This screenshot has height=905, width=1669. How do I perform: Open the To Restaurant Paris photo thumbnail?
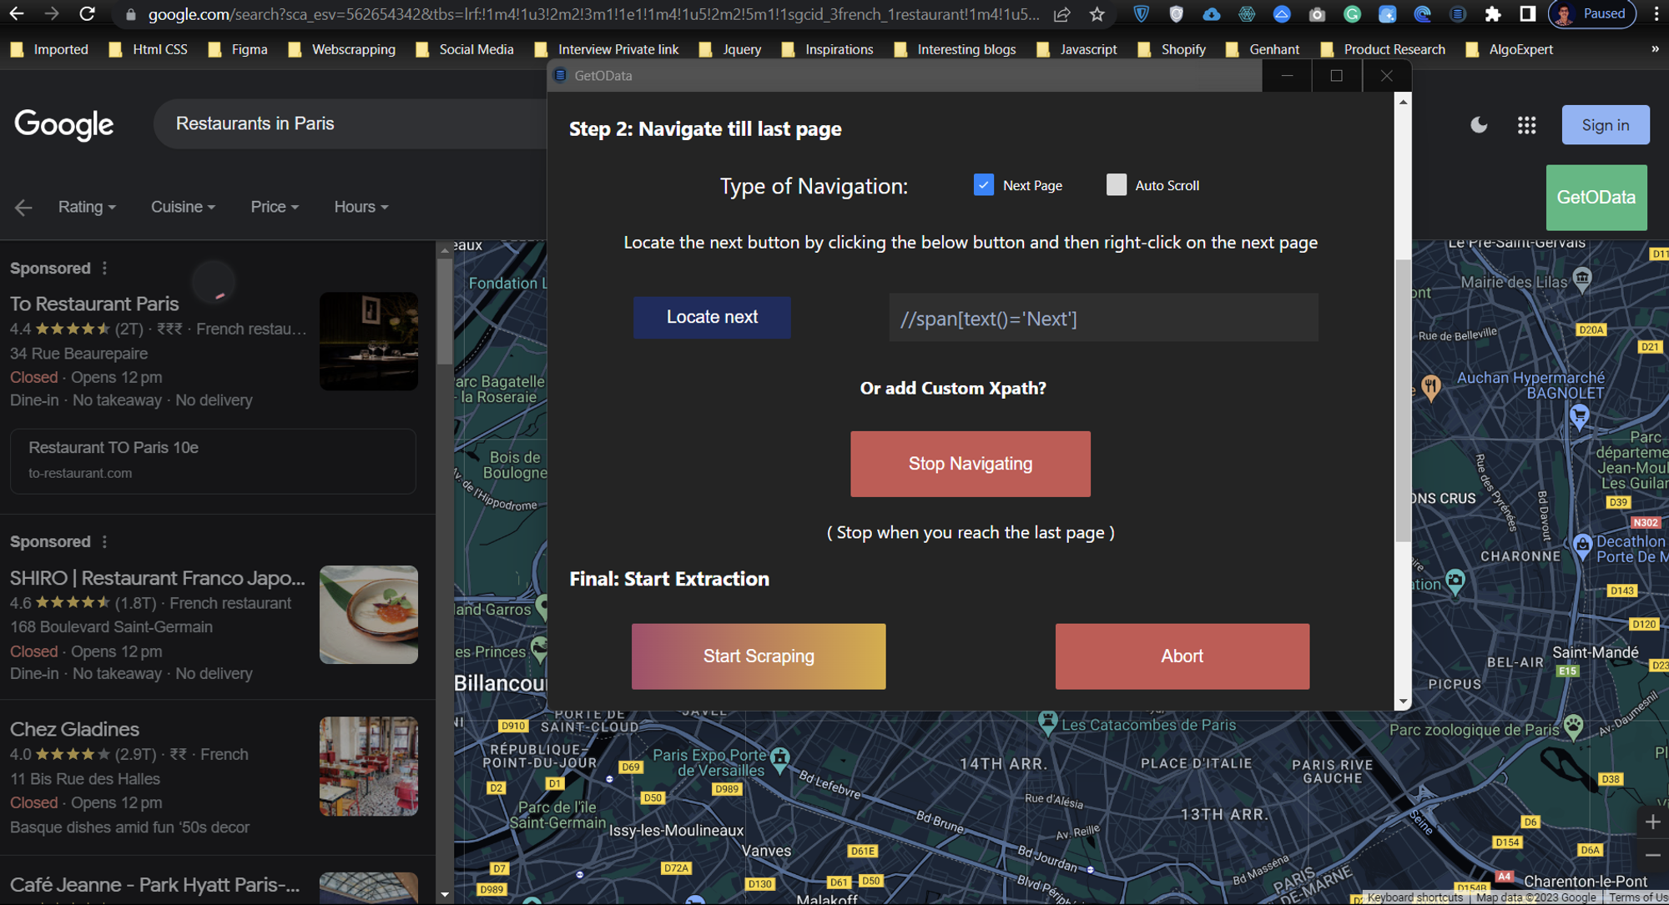tap(369, 341)
